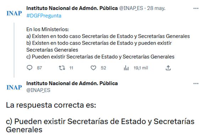Open the lower INAP profile avatar
Viewport: 203px width, 135px height.
pos(14,87)
